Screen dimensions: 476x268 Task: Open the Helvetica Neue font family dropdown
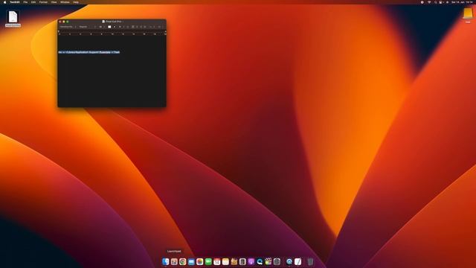pos(68,27)
